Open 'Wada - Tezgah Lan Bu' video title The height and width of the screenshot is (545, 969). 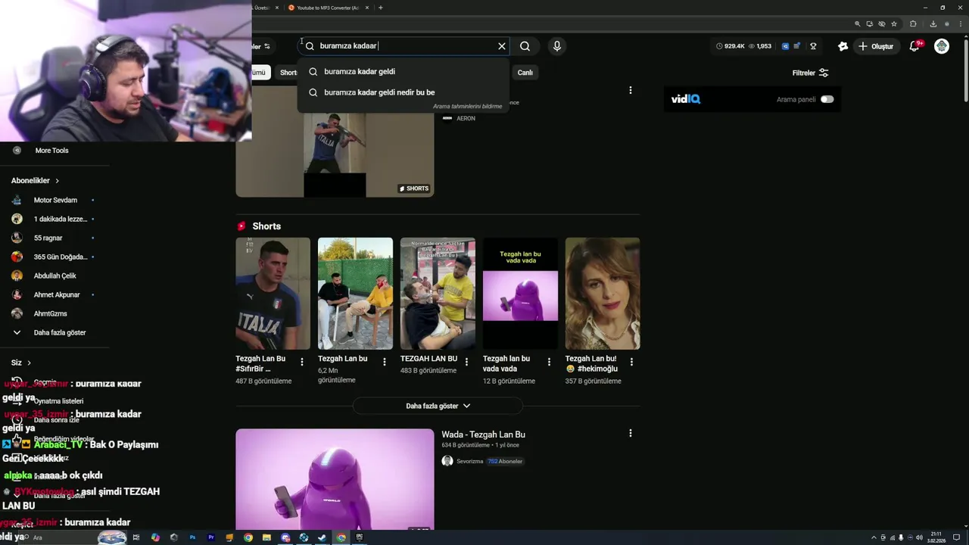483,434
